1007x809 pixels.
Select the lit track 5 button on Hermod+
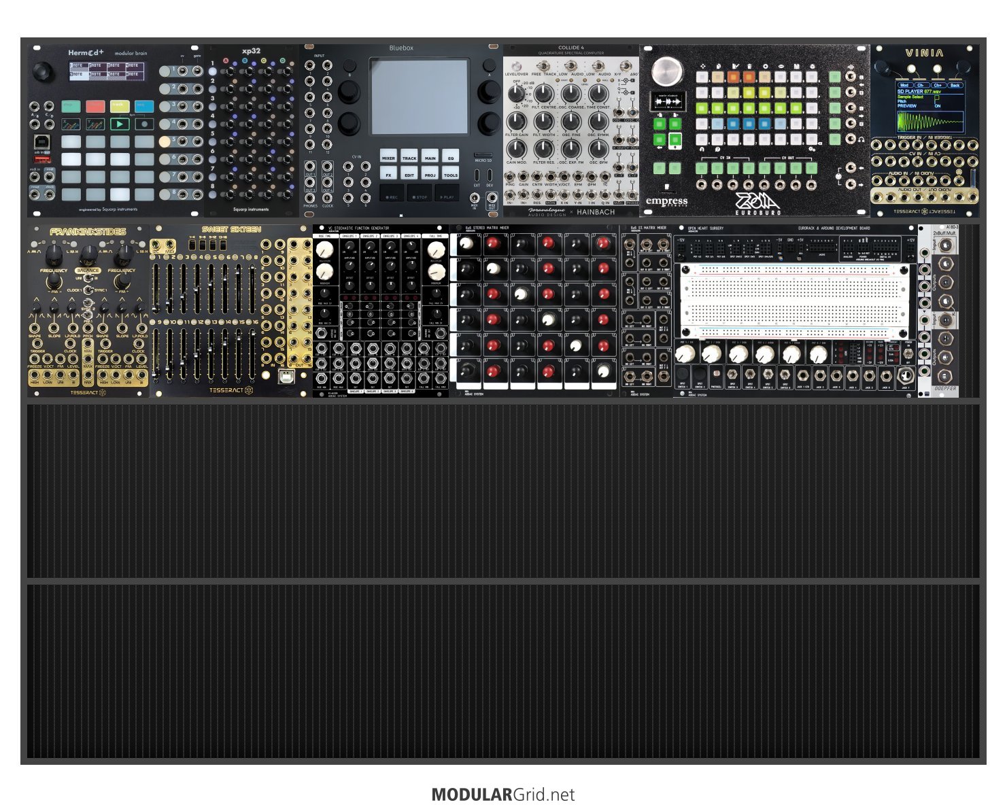point(165,141)
